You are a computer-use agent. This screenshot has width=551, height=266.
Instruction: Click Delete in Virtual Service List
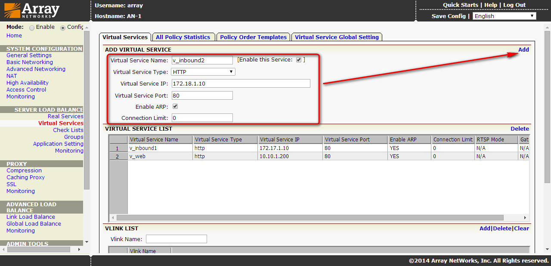click(x=520, y=129)
